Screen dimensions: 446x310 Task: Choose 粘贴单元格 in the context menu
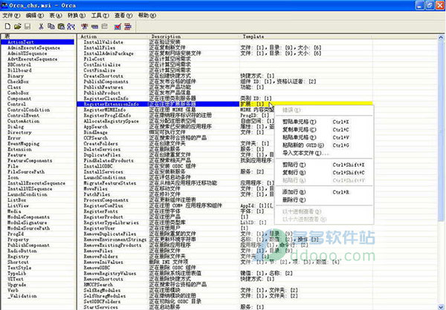click(323, 137)
